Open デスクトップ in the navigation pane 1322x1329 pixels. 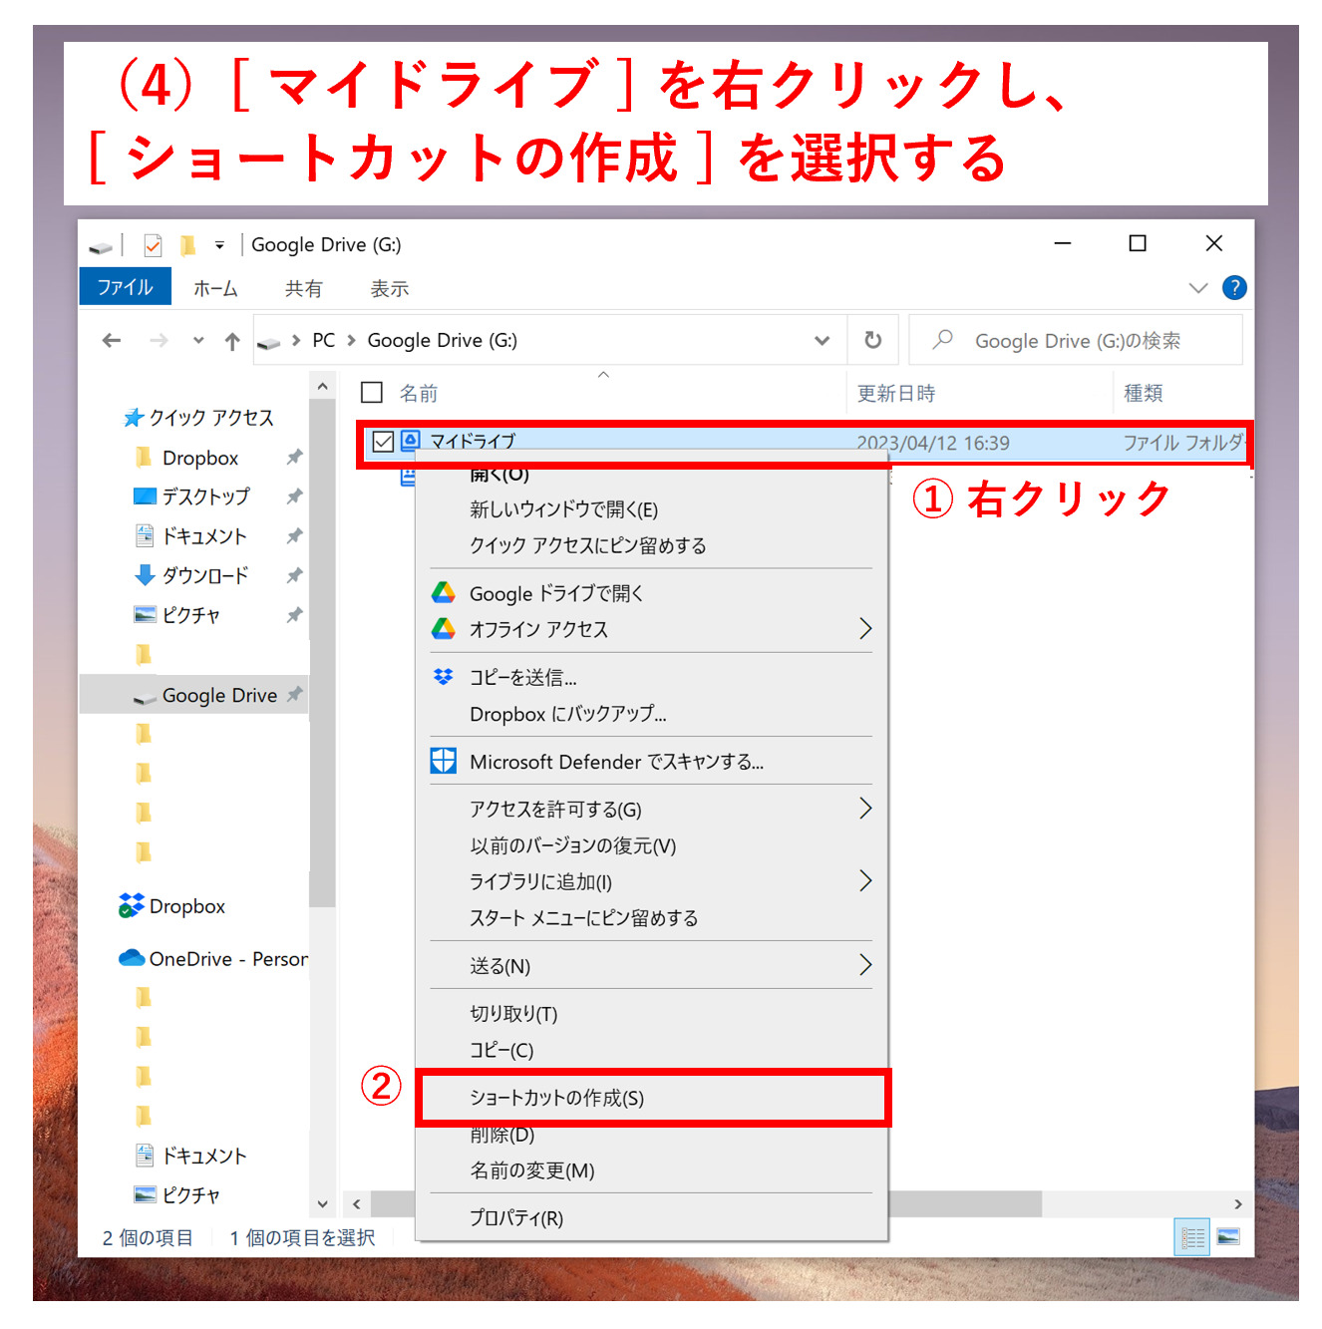(191, 497)
